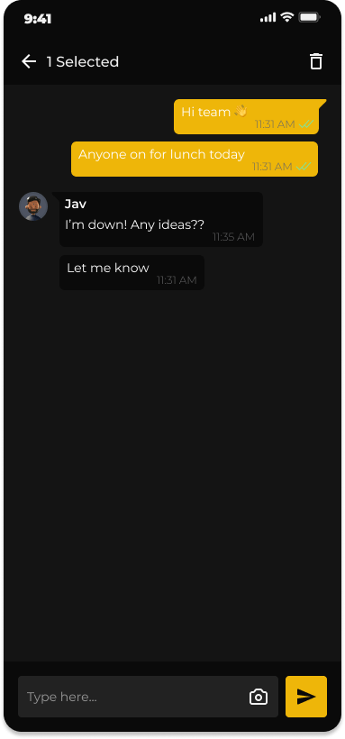Viewport: 345px width, 739px height.
Task: Check the Wi-Fi status icon
Action: pyautogui.click(x=286, y=17)
